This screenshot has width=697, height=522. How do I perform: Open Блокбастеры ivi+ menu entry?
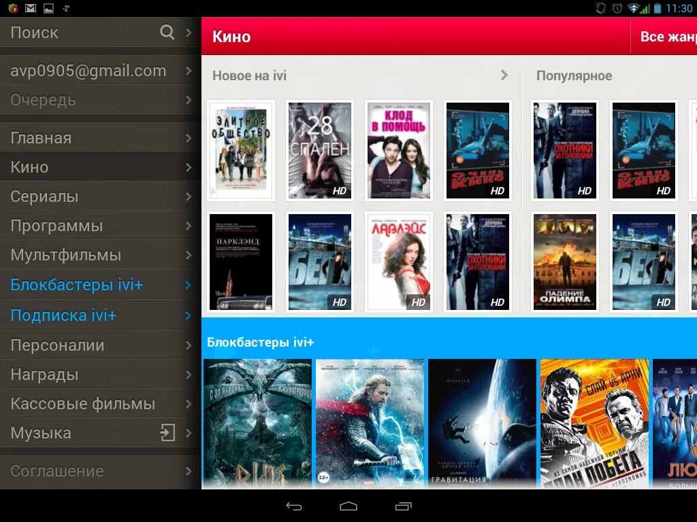101,285
